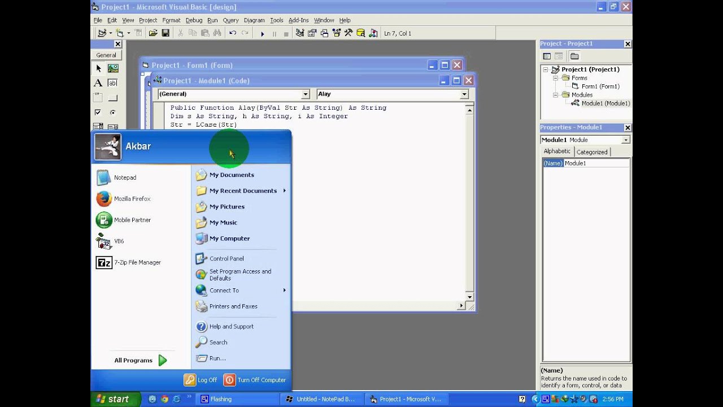Select the Frame control tool
723x407 pixels.
(98, 98)
